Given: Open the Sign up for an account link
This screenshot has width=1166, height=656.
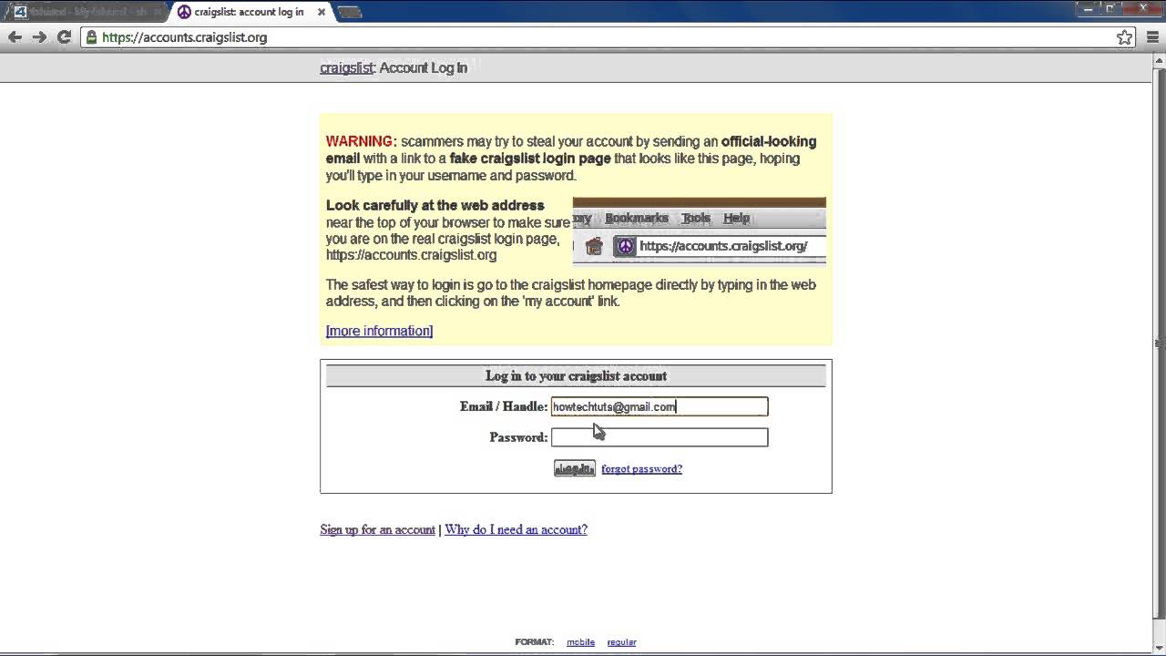Looking at the screenshot, I should pos(377,529).
